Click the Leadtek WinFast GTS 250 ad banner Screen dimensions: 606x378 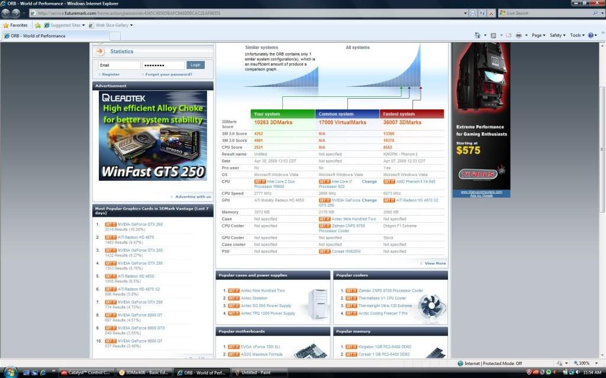click(153, 135)
